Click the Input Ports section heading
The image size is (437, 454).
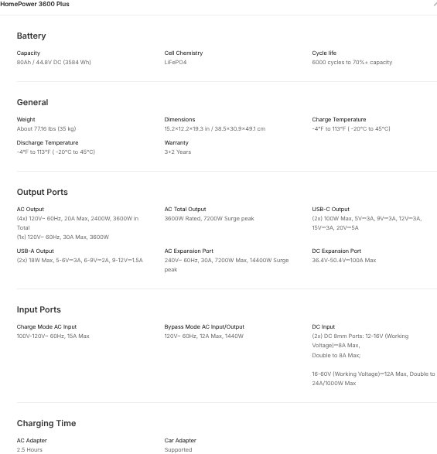(x=39, y=309)
